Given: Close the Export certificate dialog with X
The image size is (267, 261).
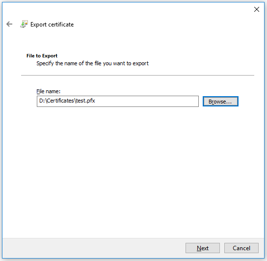Looking at the screenshot, I should 256,9.
